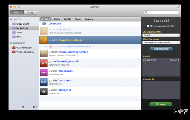Viewport: 190px width, 120px height.
Task: Click the haml icon for storePage.haml
Action: [44, 63]
